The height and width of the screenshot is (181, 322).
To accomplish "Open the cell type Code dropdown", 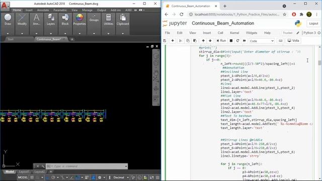I will [262, 41].
